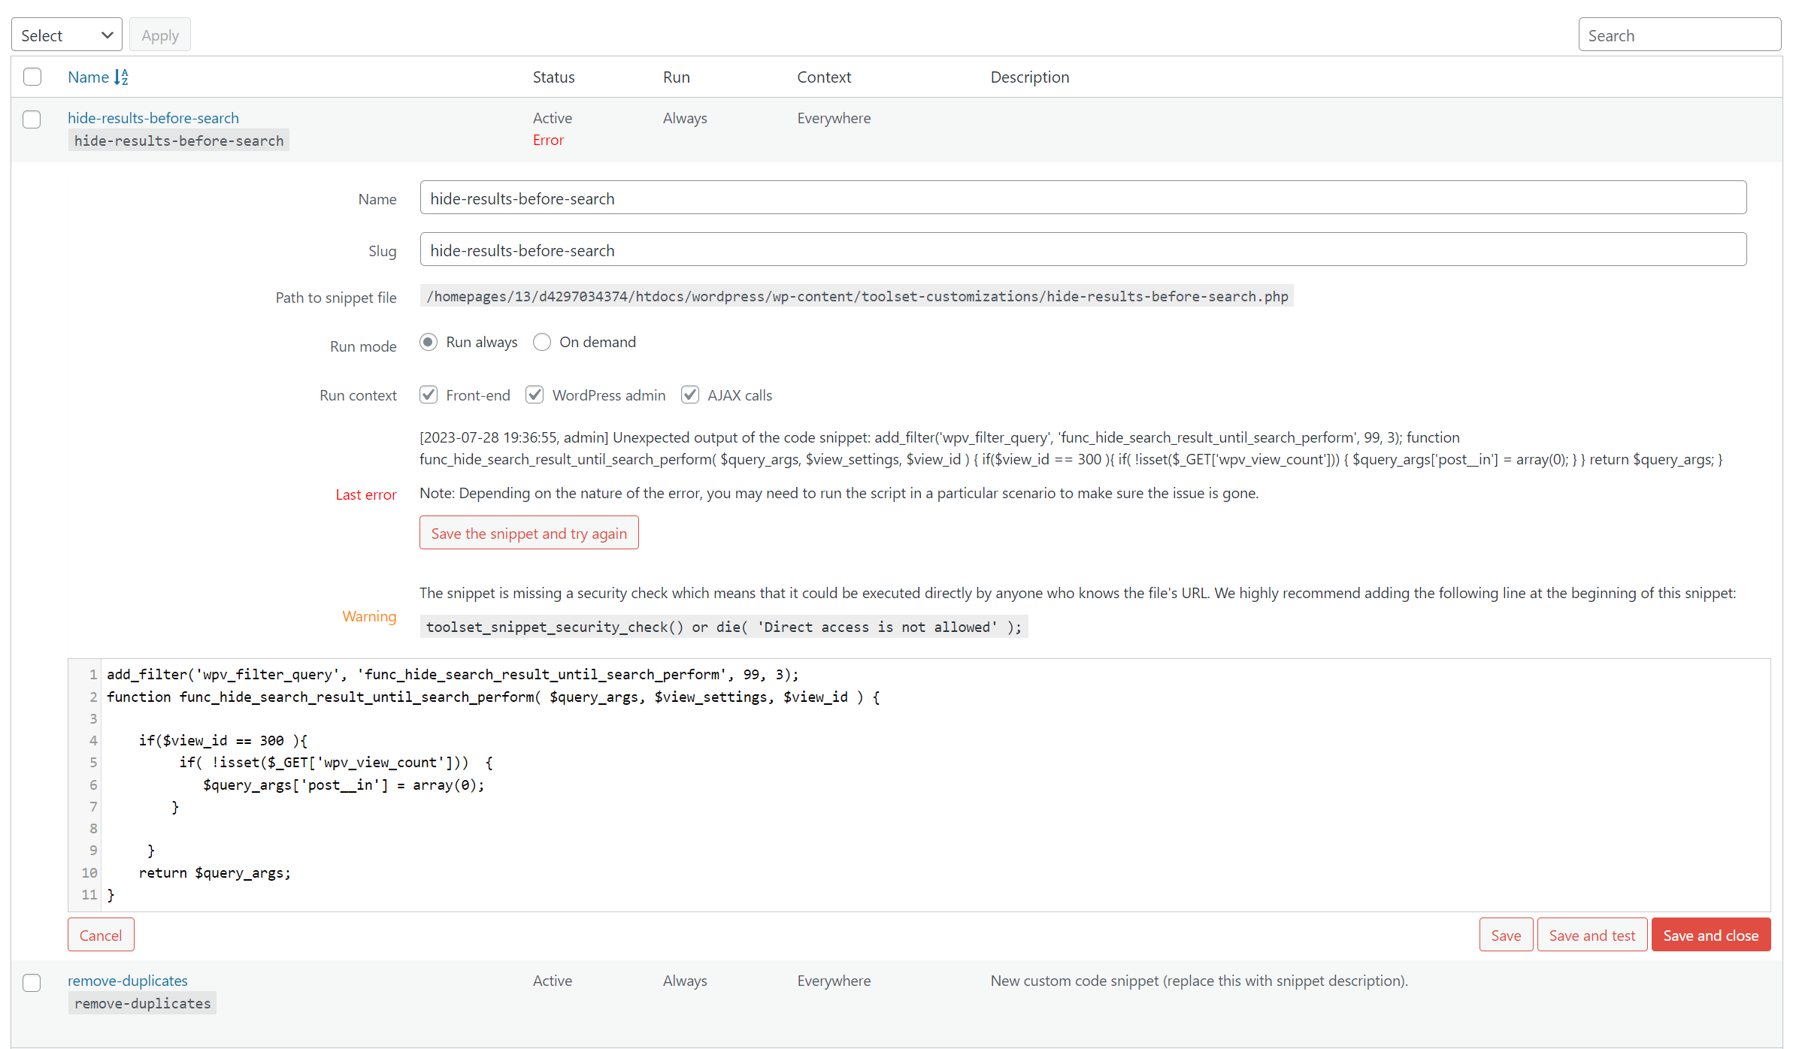Open the remove-duplicates snippet link
Viewport: 1796px width, 1049px height.
coord(128,981)
